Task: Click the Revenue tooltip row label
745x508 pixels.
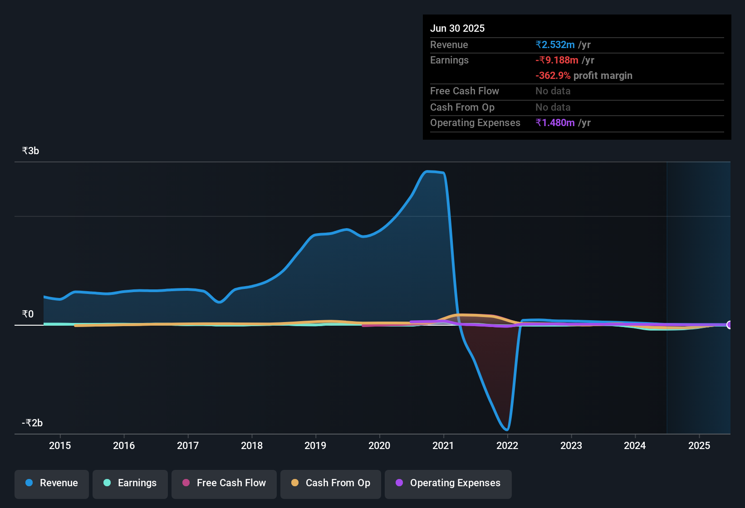Action: pos(449,44)
